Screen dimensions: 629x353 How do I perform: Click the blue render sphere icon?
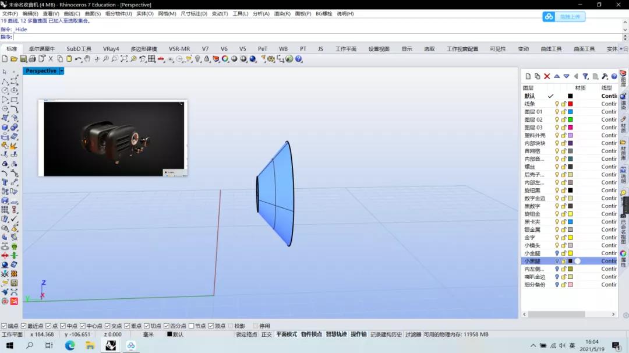point(253,59)
